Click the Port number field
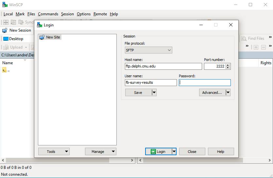Viewport: 273px width, 178px height. pos(215,66)
